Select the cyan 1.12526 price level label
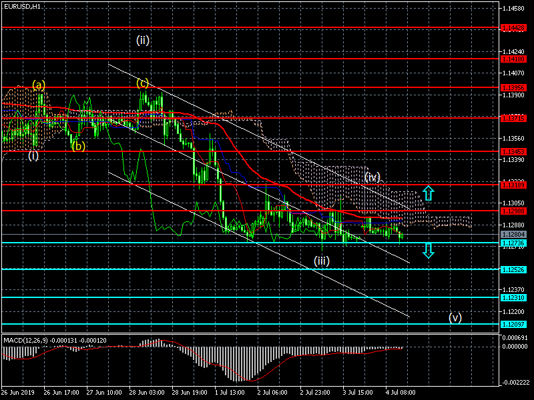Viewport: 534px width, 400px height. pos(513,270)
